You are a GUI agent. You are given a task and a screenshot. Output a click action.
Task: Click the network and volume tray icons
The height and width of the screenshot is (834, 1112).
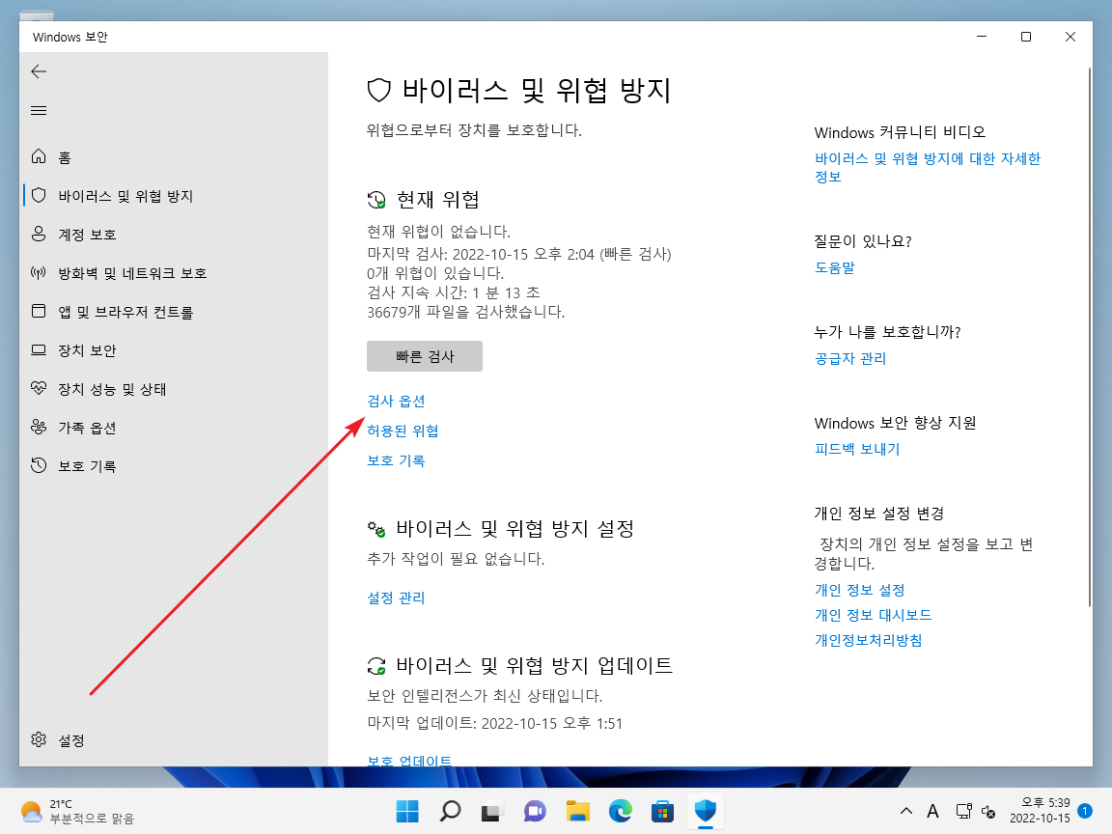pos(976,811)
